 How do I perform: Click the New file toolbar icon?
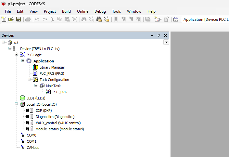pos(4,19)
